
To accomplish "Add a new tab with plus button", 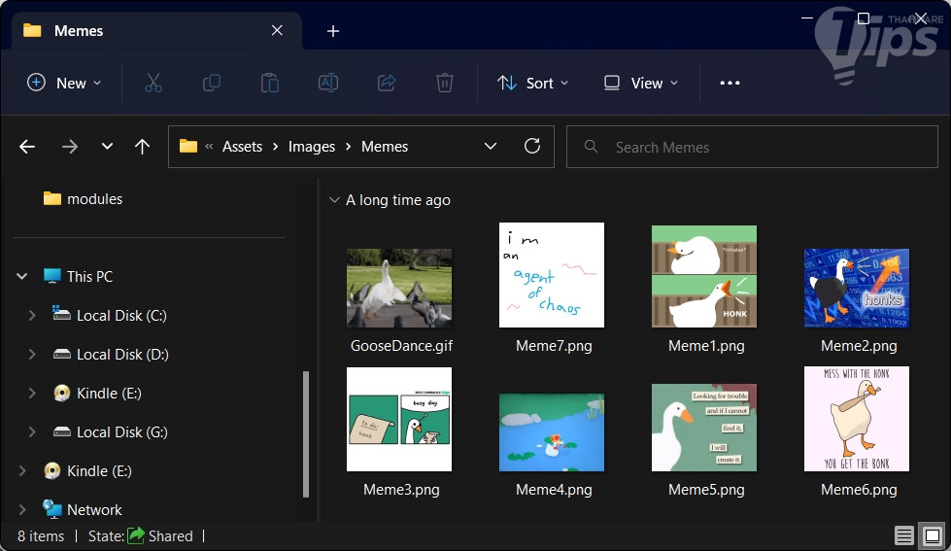I will tap(333, 31).
